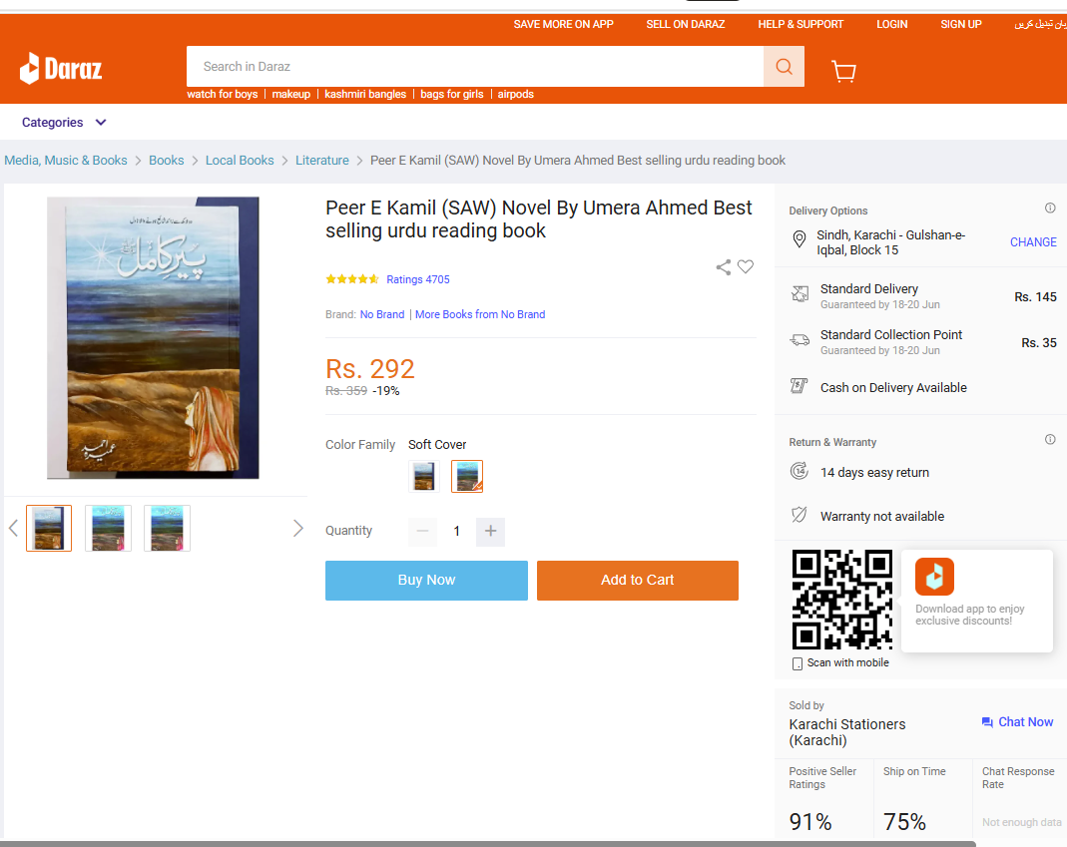Click the Daraz app icon in download box

pyautogui.click(x=934, y=577)
